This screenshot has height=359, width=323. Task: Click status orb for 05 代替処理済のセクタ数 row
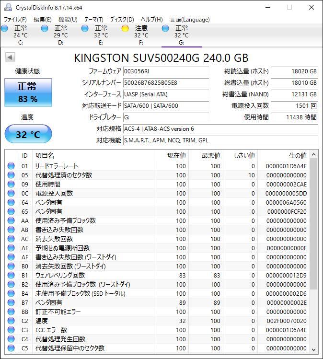point(11,175)
